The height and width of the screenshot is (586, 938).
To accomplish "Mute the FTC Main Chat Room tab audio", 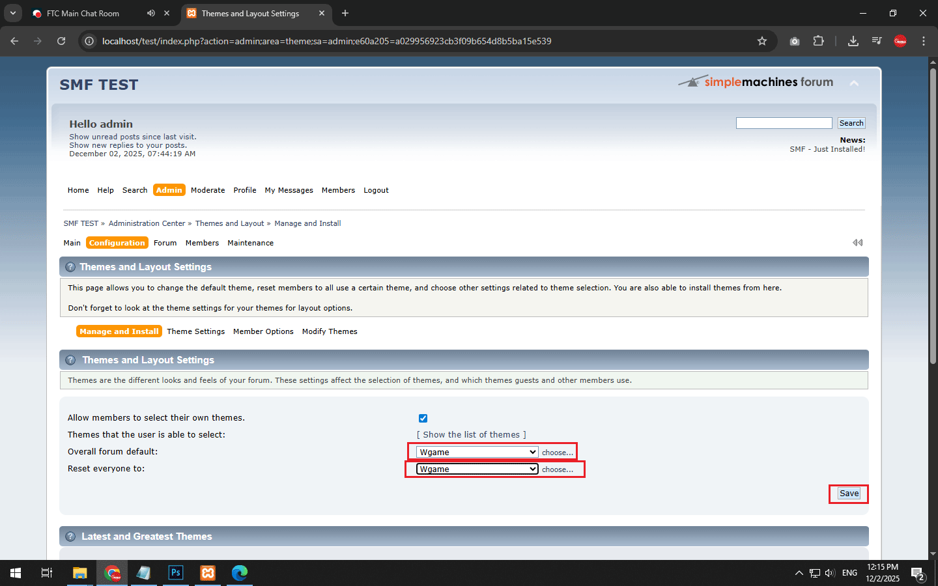I will tap(151, 13).
